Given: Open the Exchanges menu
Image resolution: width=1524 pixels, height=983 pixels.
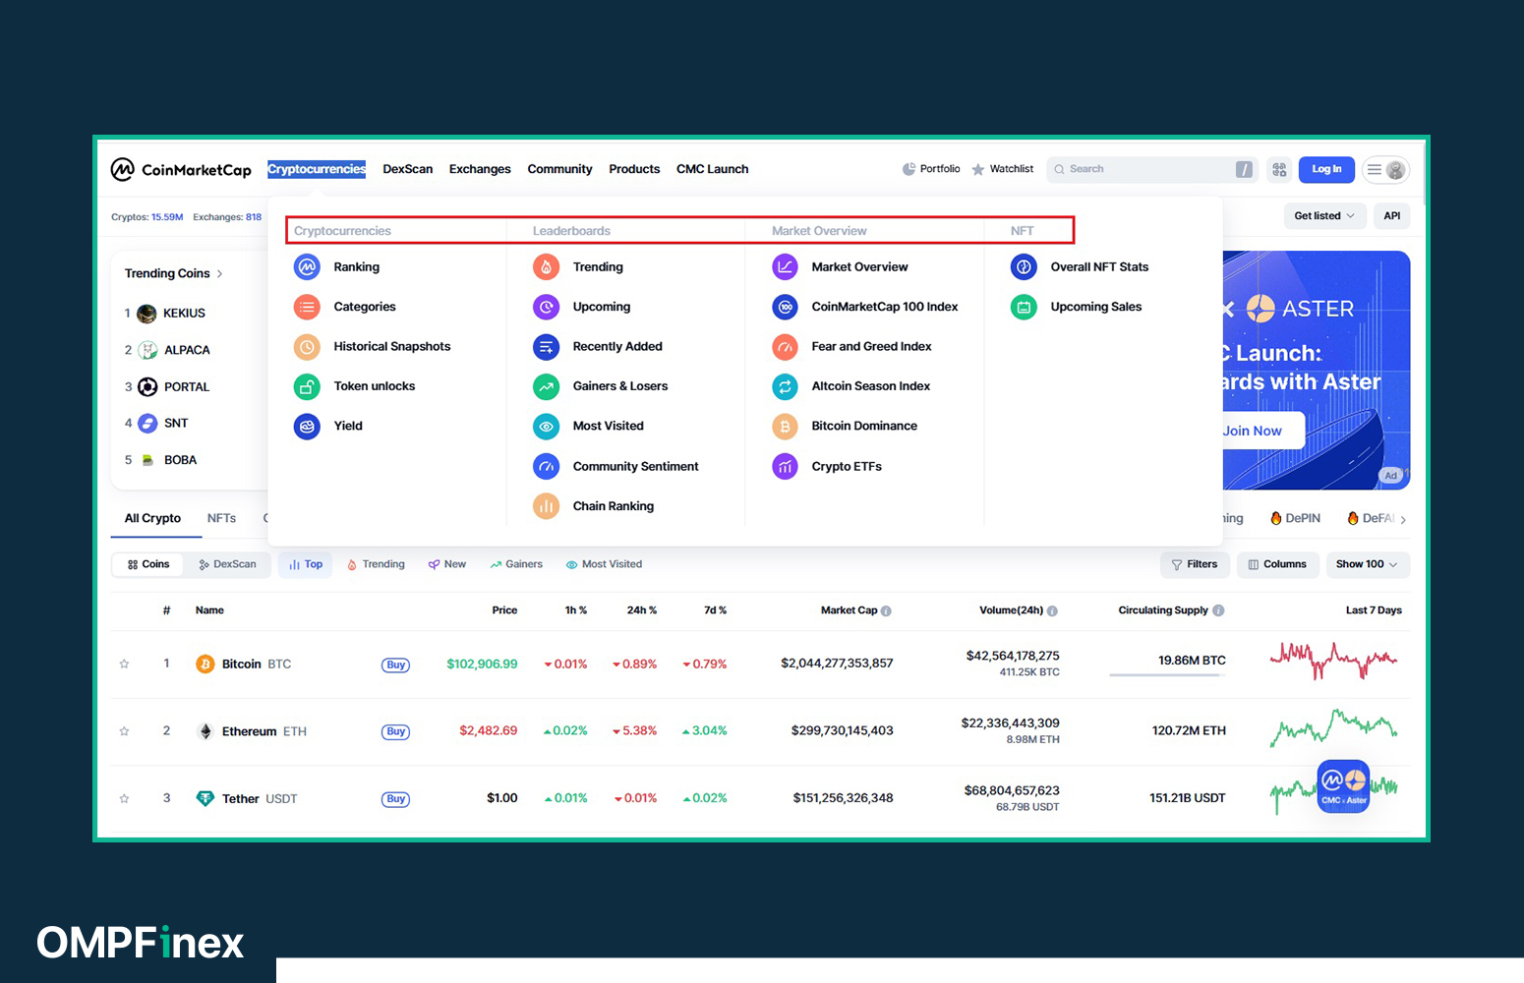Looking at the screenshot, I should [x=480, y=169].
